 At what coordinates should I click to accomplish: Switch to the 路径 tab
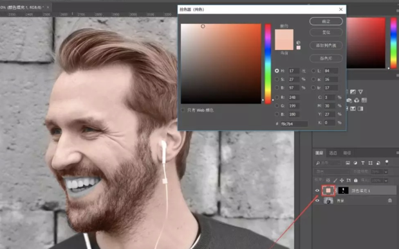[347, 153]
